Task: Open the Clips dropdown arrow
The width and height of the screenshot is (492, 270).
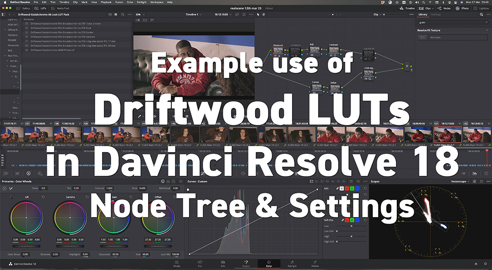Action: click(x=433, y=9)
